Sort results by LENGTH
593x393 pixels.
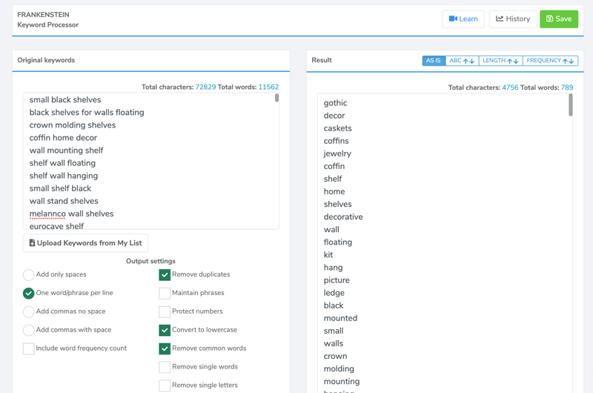500,61
